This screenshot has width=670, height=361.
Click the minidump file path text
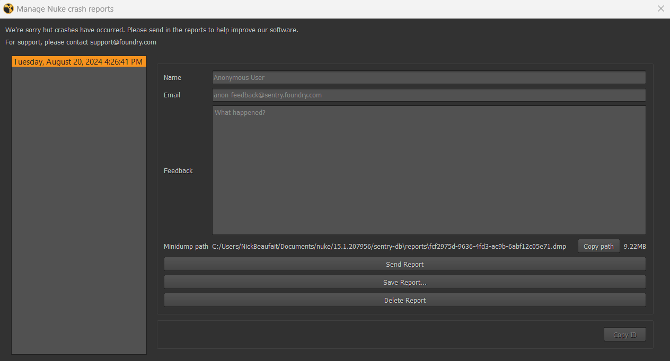[389, 246]
